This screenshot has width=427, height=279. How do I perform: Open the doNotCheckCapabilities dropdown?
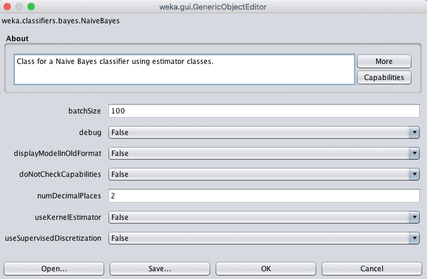pyautogui.click(x=264, y=174)
